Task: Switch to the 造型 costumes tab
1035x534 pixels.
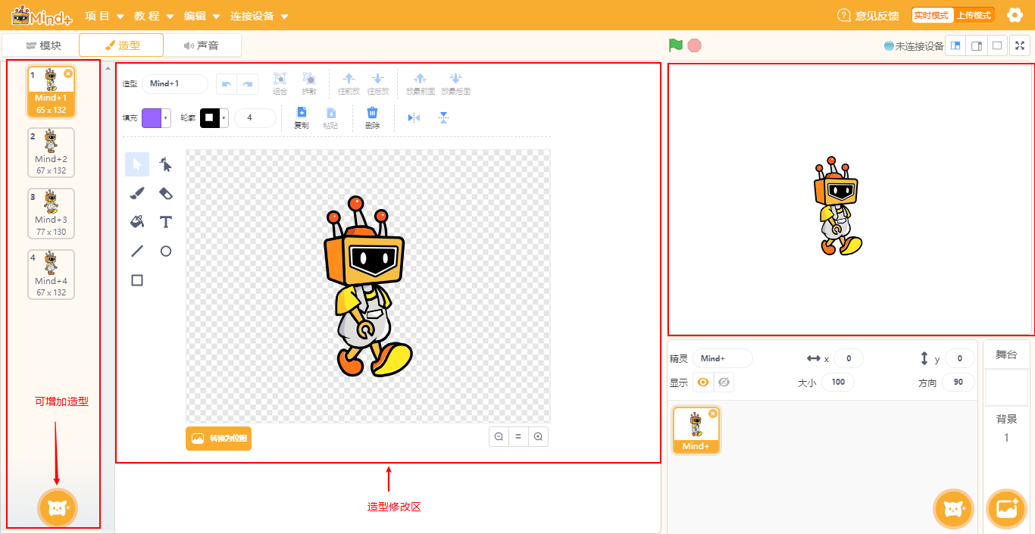Action: click(x=121, y=45)
